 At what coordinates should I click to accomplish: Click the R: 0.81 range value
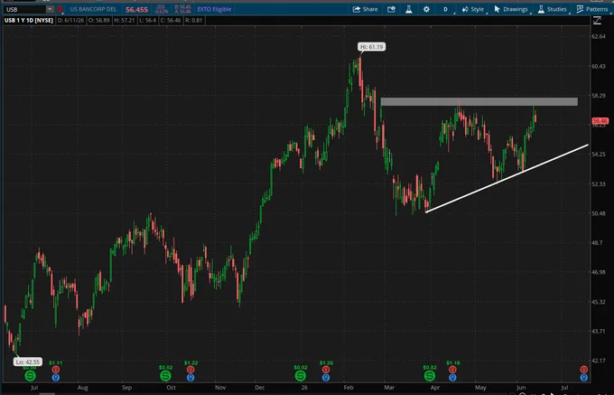coord(194,20)
